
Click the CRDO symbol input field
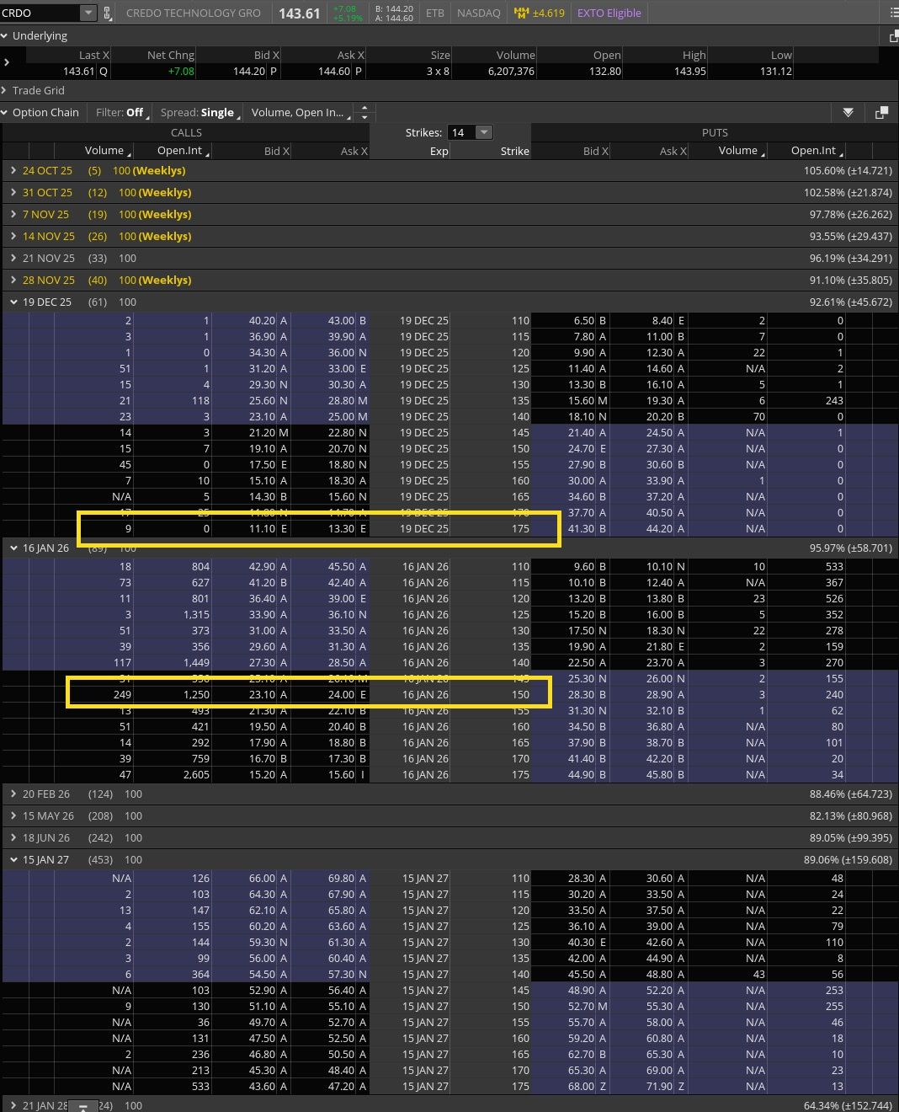pos(40,13)
